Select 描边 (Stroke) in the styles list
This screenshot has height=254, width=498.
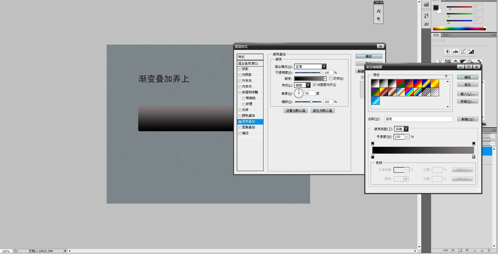click(245, 133)
